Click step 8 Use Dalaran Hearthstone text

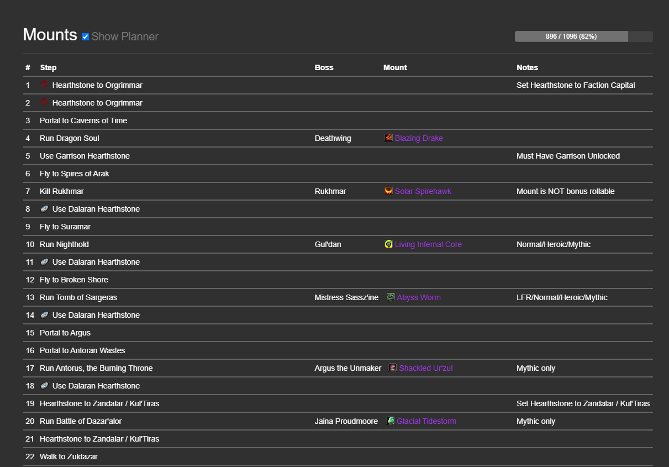tap(96, 209)
